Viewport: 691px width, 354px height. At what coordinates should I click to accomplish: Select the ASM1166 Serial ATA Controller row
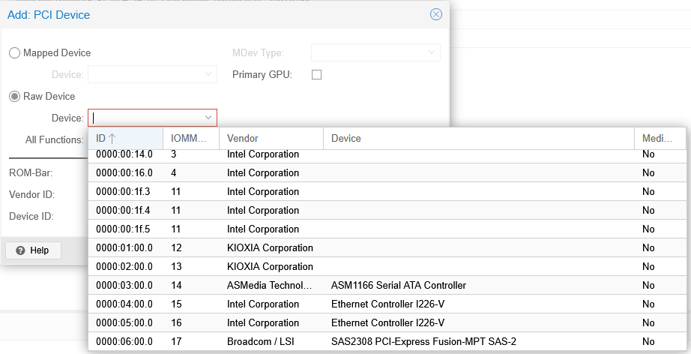tap(398, 286)
